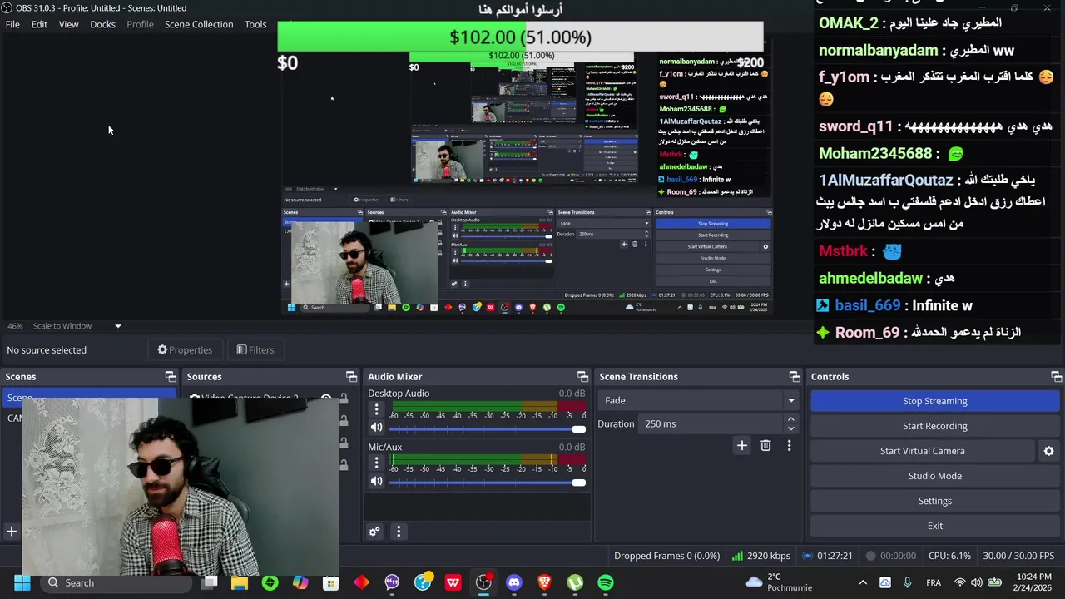Open WPS Office from the taskbar
The height and width of the screenshot is (599, 1065).
pyautogui.click(x=453, y=582)
